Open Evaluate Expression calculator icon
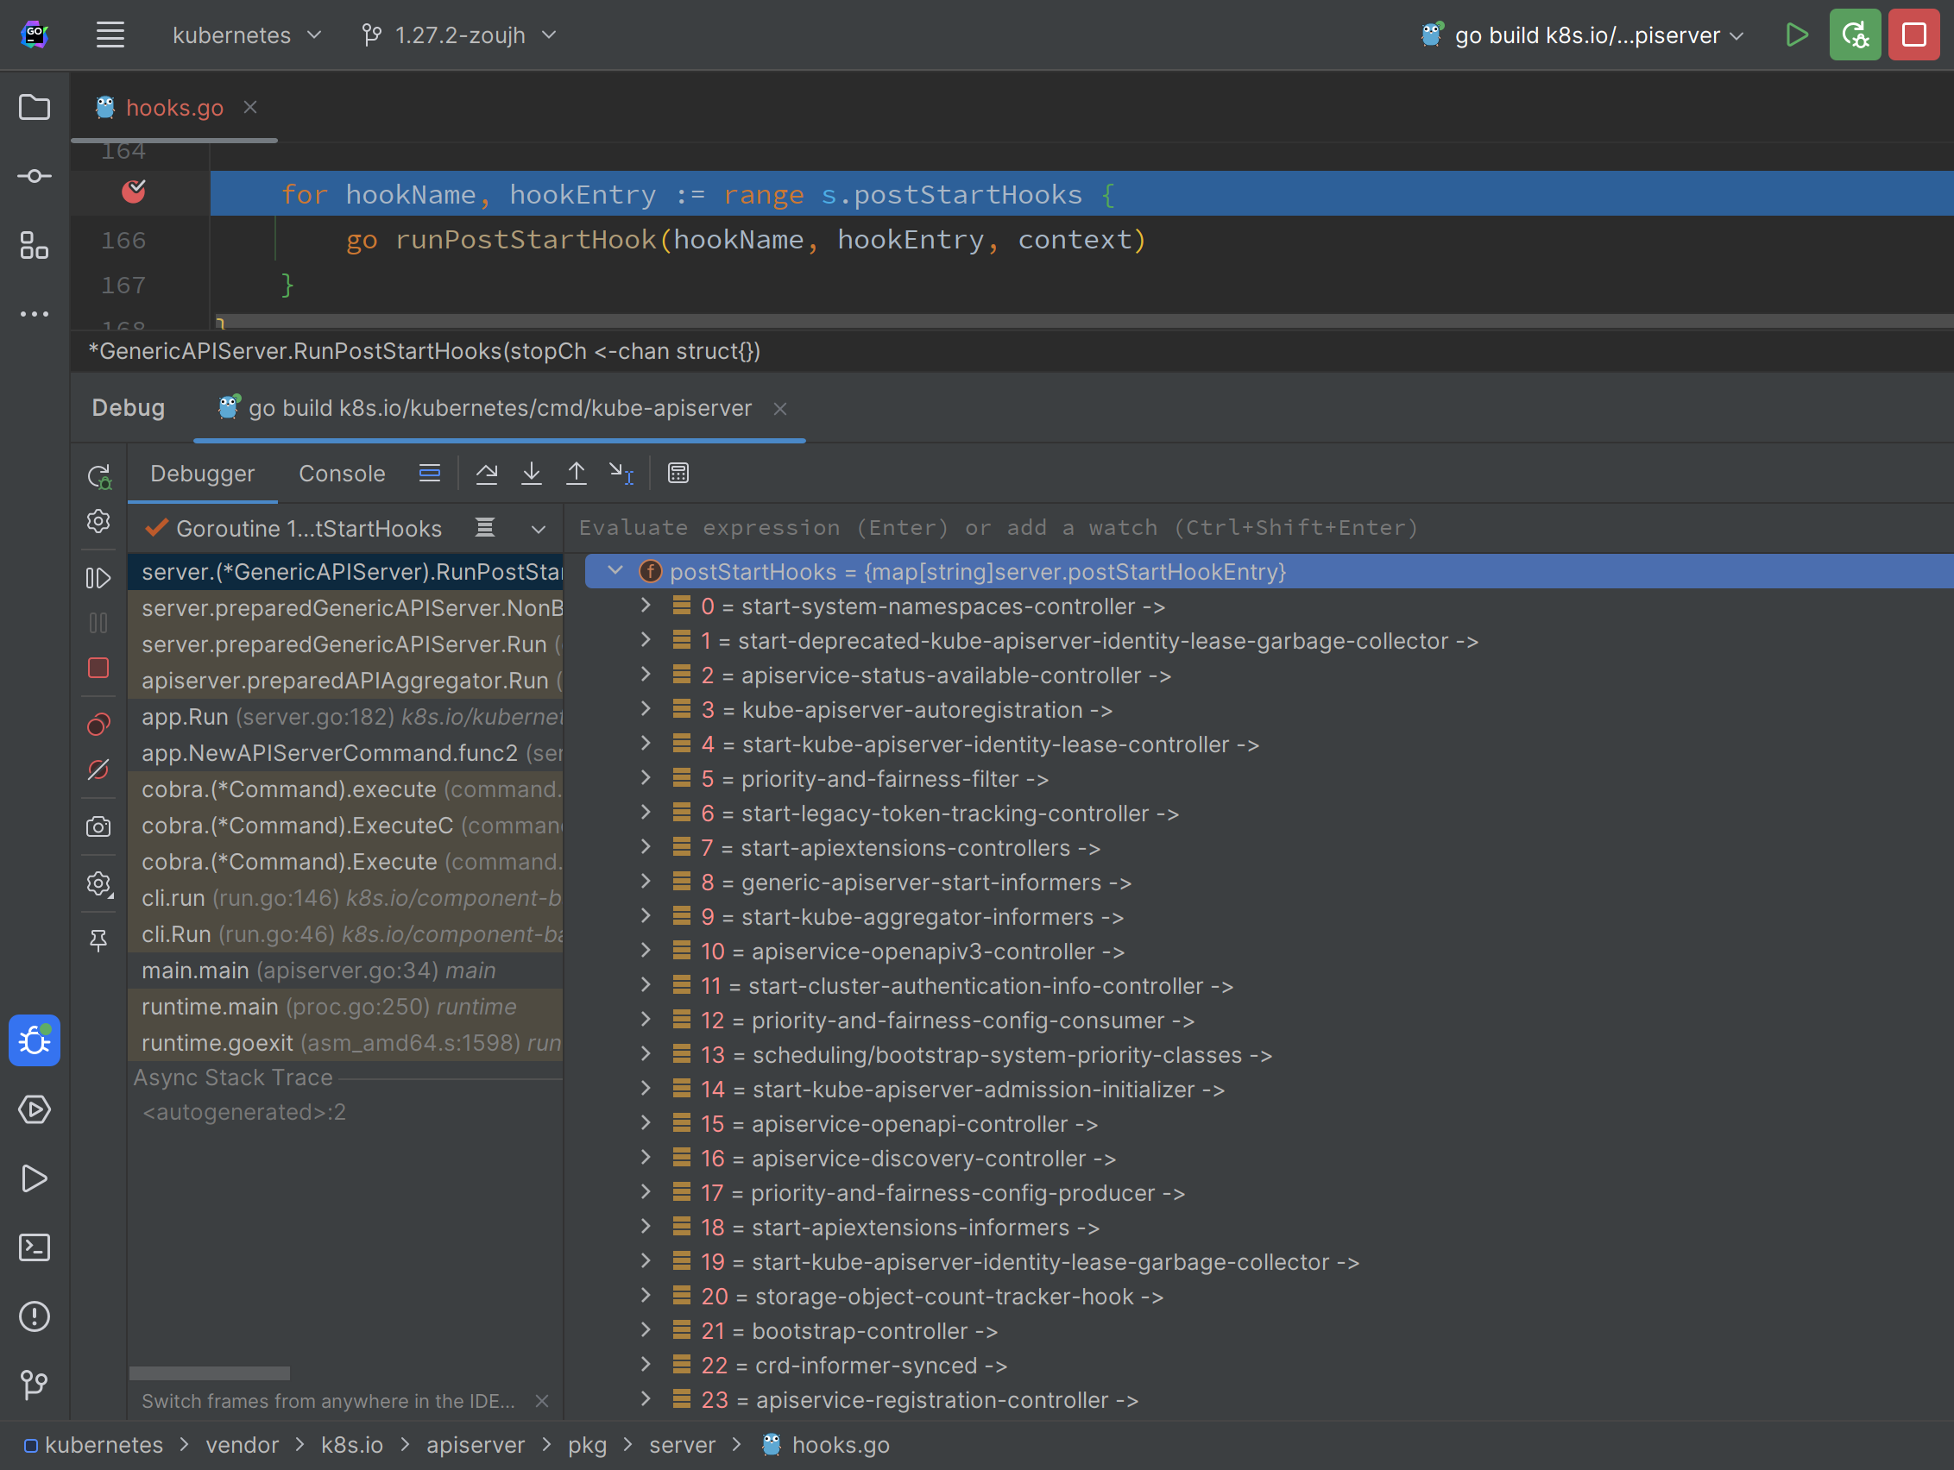 678,474
